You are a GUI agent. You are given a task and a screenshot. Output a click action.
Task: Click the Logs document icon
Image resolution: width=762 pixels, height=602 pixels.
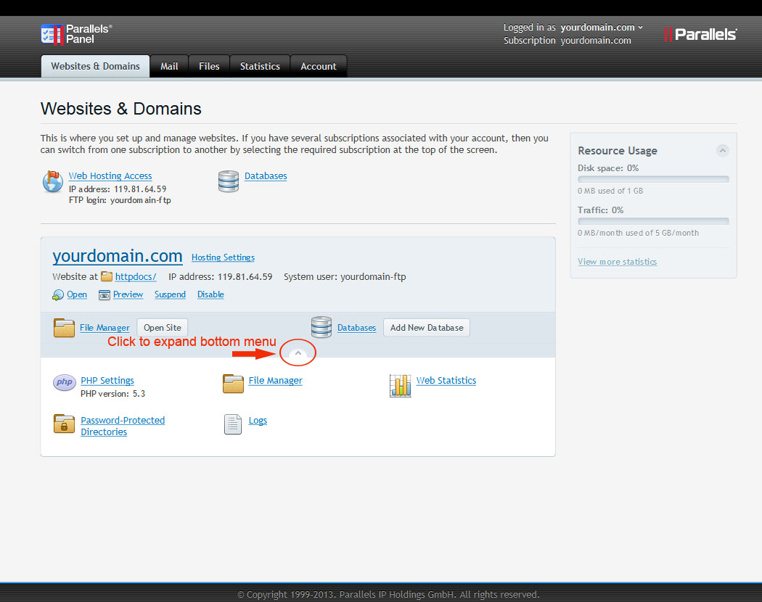232,424
